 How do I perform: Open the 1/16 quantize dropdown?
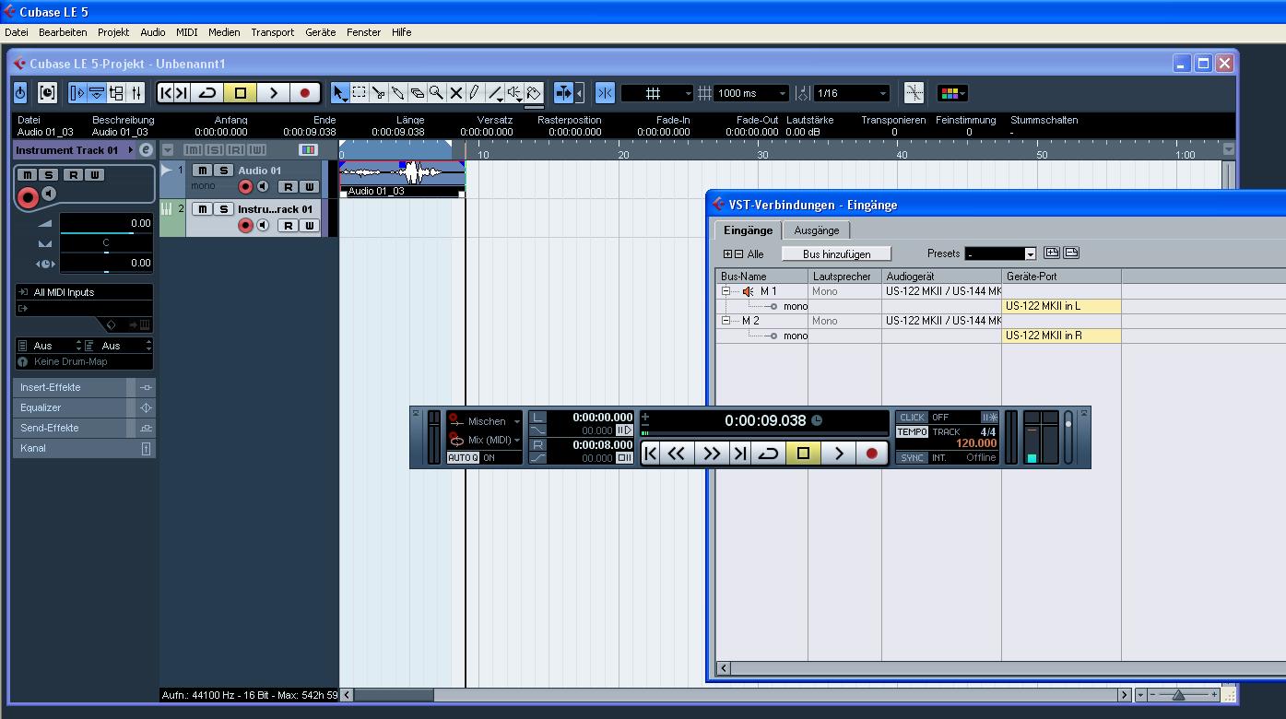tap(882, 93)
